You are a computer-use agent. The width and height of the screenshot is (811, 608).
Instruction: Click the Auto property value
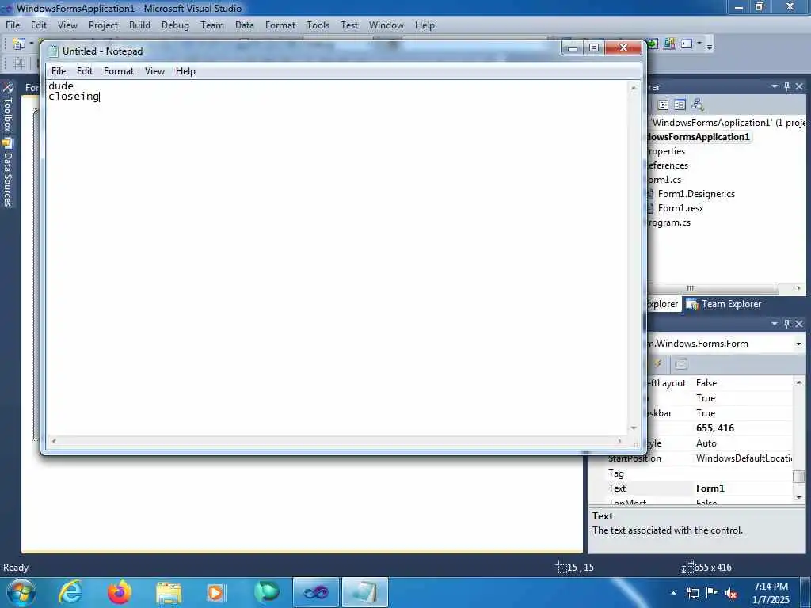[706, 443]
